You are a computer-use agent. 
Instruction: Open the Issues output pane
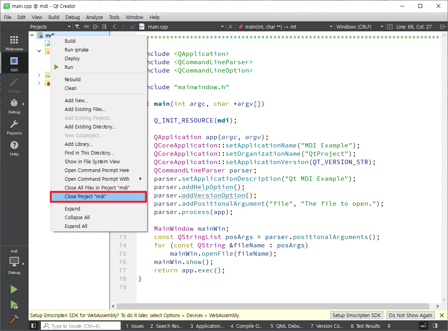135,326
